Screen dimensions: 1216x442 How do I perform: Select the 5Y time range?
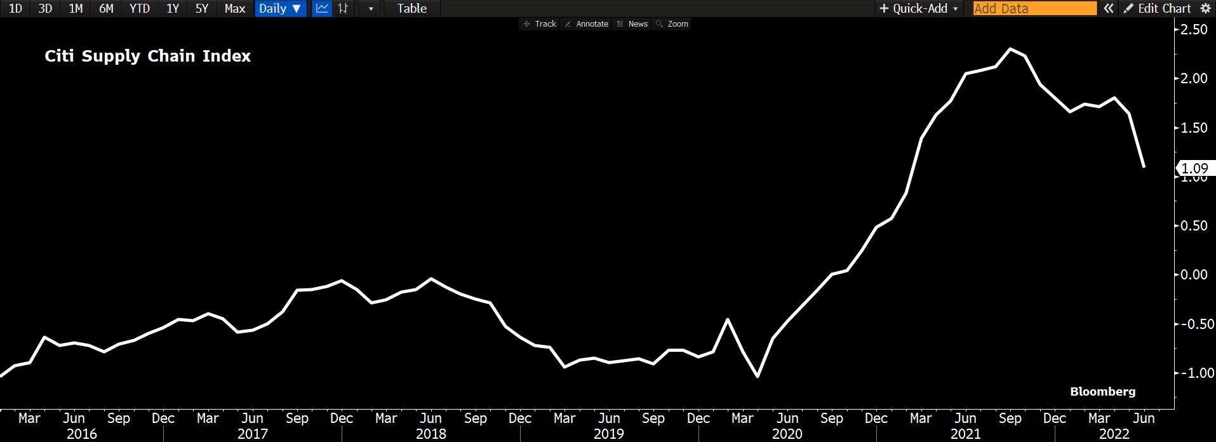(202, 8)
